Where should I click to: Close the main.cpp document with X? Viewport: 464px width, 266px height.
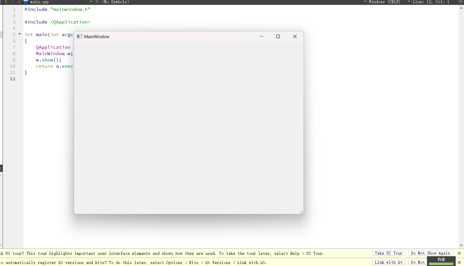coord(97,2)
